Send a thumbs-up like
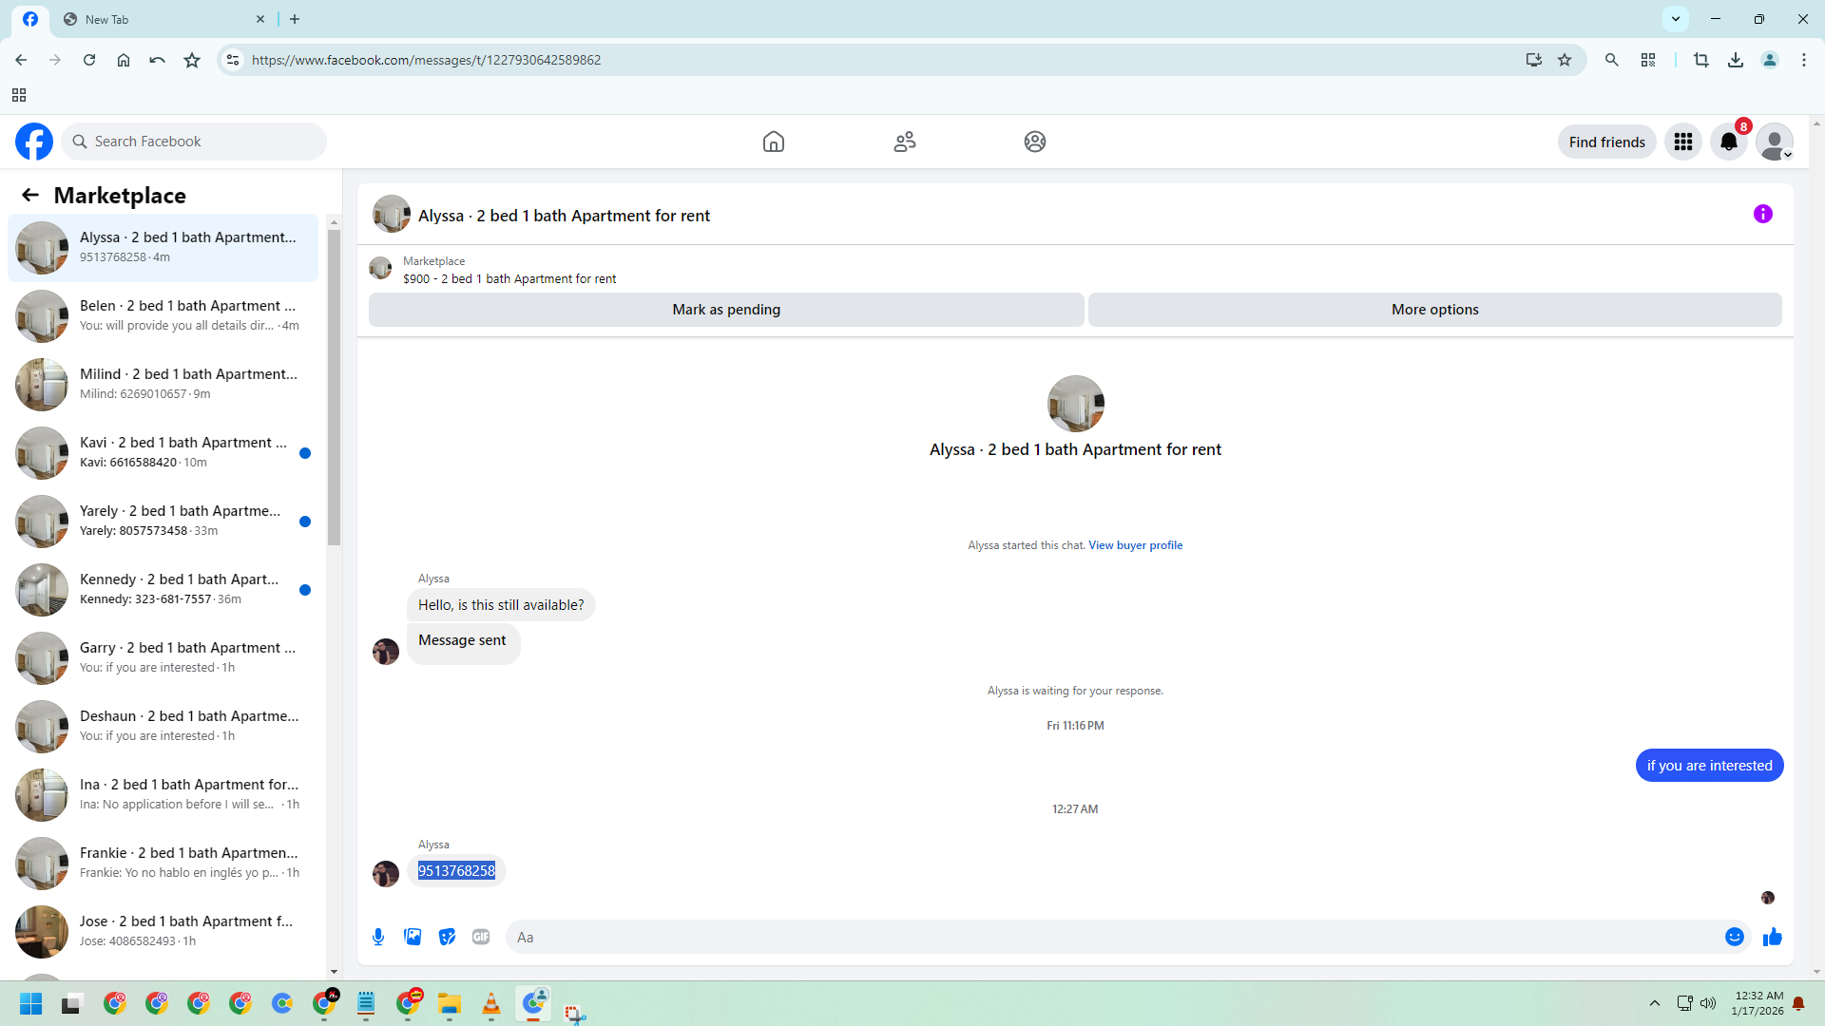 [1772, 937]
